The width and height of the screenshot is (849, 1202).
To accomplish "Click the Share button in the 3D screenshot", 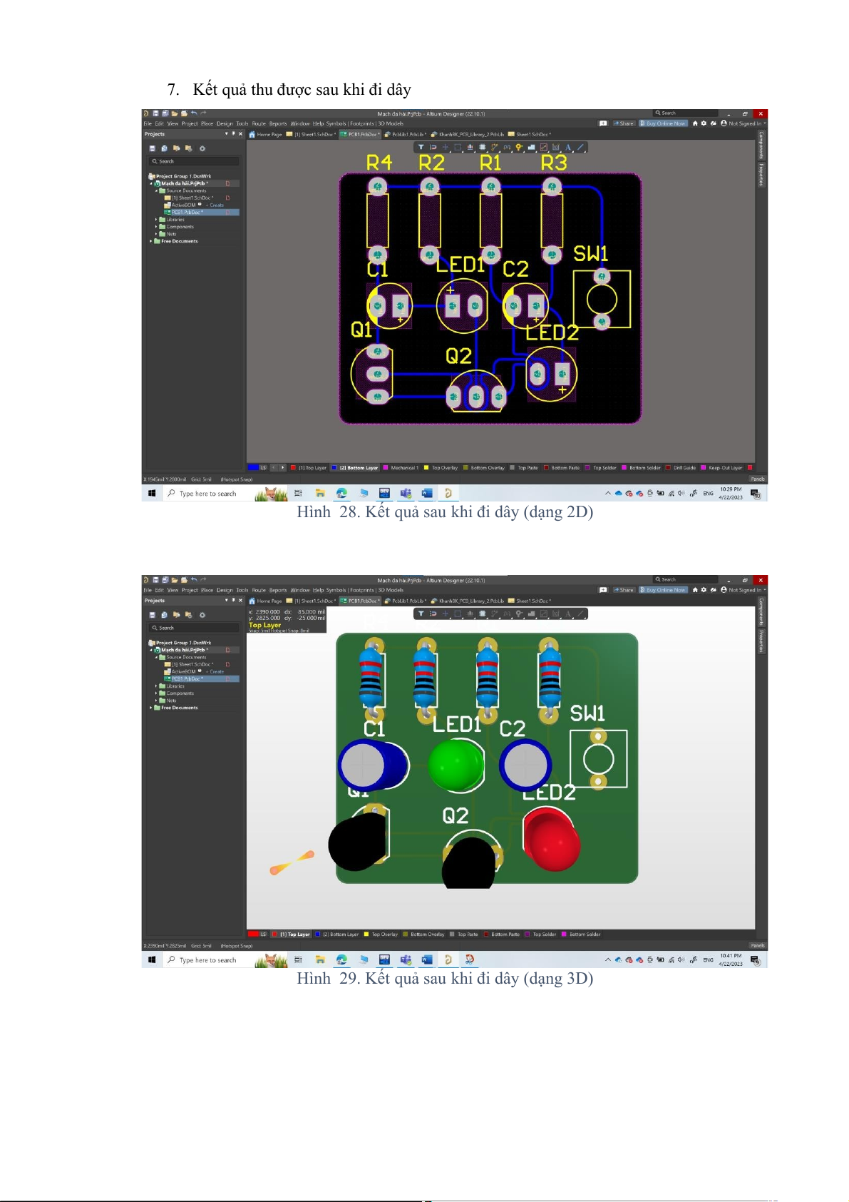I will click(x=624, y=590).
